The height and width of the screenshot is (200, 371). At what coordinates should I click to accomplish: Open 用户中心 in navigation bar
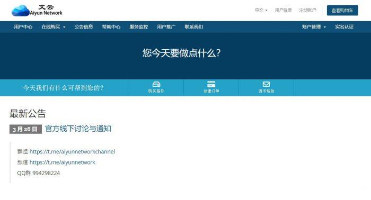pyautogui.click(x=23, y=26)
